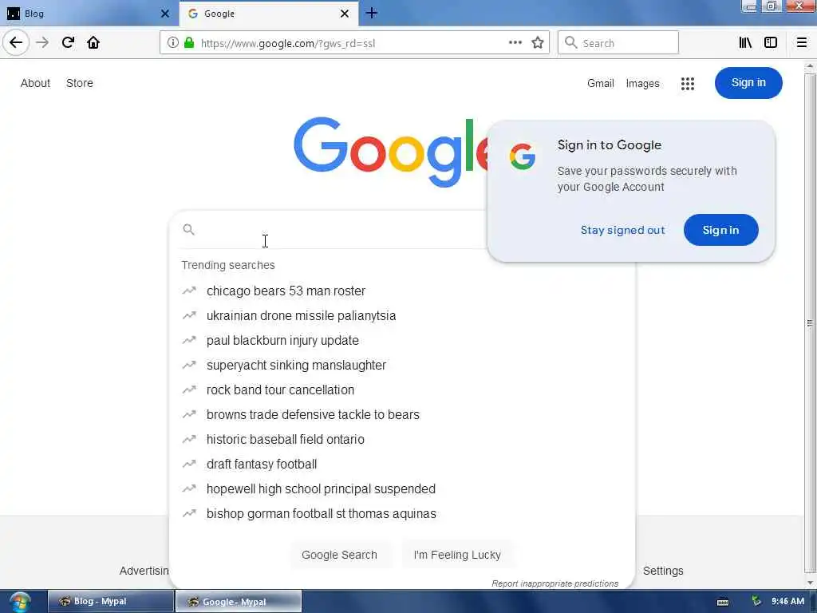Choose Stay signed out in popup
817x613 pixels.
[622, 230]
